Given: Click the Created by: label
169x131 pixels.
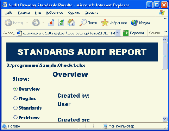Looking at the screenshot, I should pos(74,96).
